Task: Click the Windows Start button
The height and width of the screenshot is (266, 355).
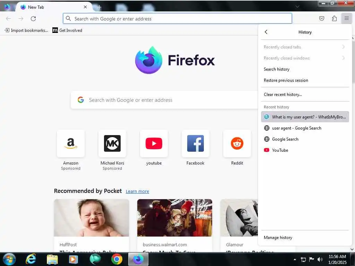Action: [9, 259]
